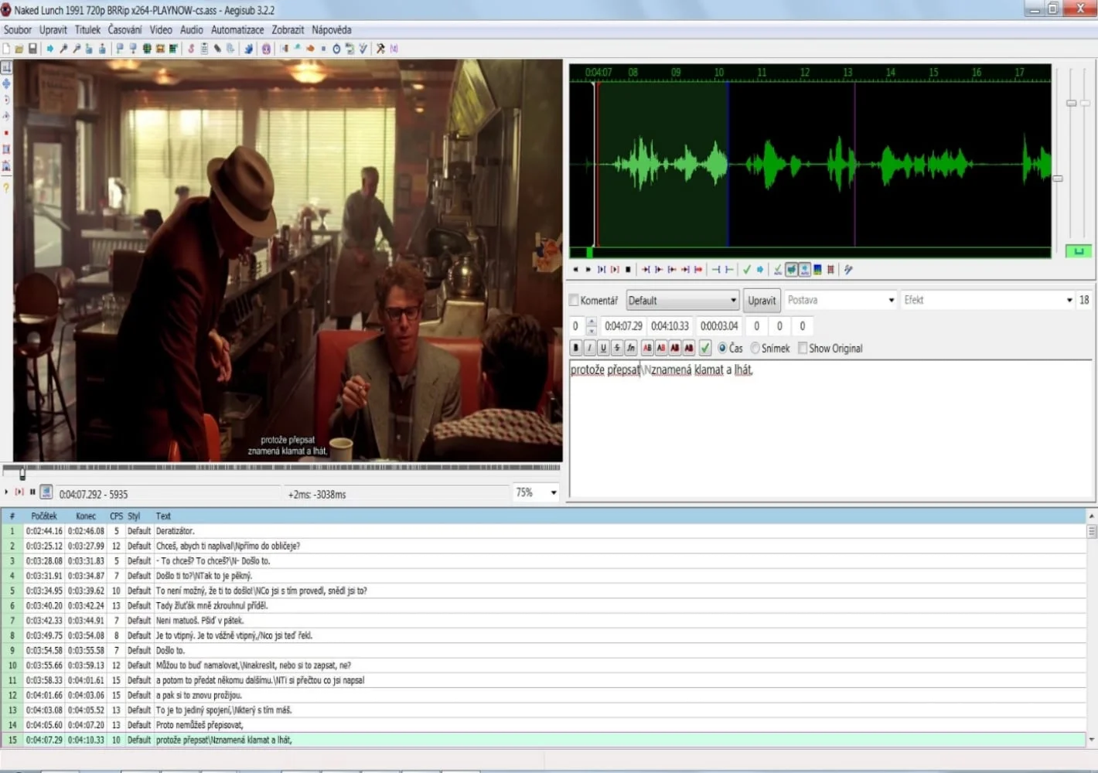Click the Underline formatting button

coord(603,348)
